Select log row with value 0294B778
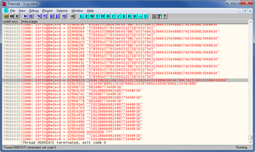The height and width of the screenshot is (152, 255). (x=125, y=101)
